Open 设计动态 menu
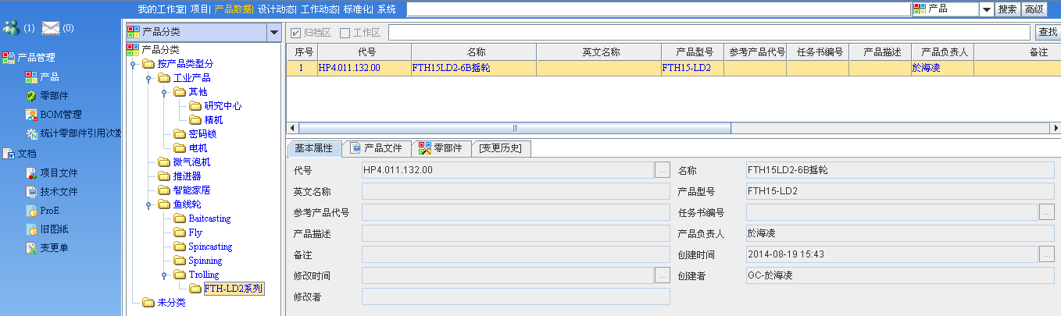 click(276, 9)
